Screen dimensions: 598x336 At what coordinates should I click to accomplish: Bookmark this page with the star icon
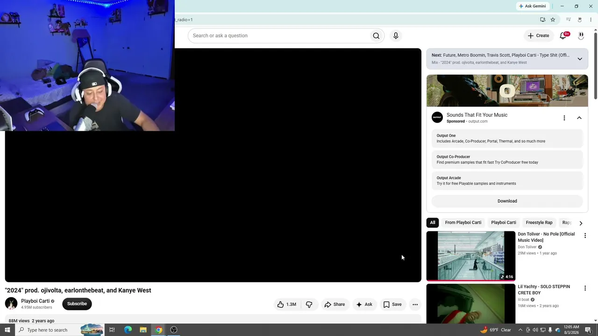tap(553, 20)
